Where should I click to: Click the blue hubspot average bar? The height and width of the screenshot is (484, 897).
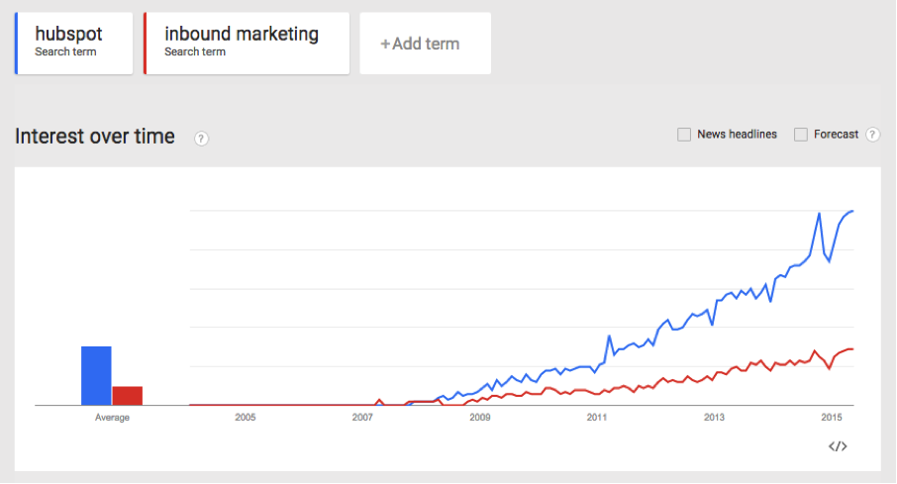click(96, 375)
